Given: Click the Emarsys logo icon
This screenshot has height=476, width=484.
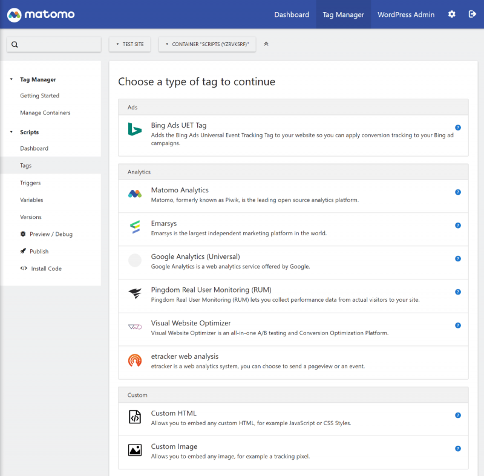Looking at the screenshot, I should click(134, 227).
